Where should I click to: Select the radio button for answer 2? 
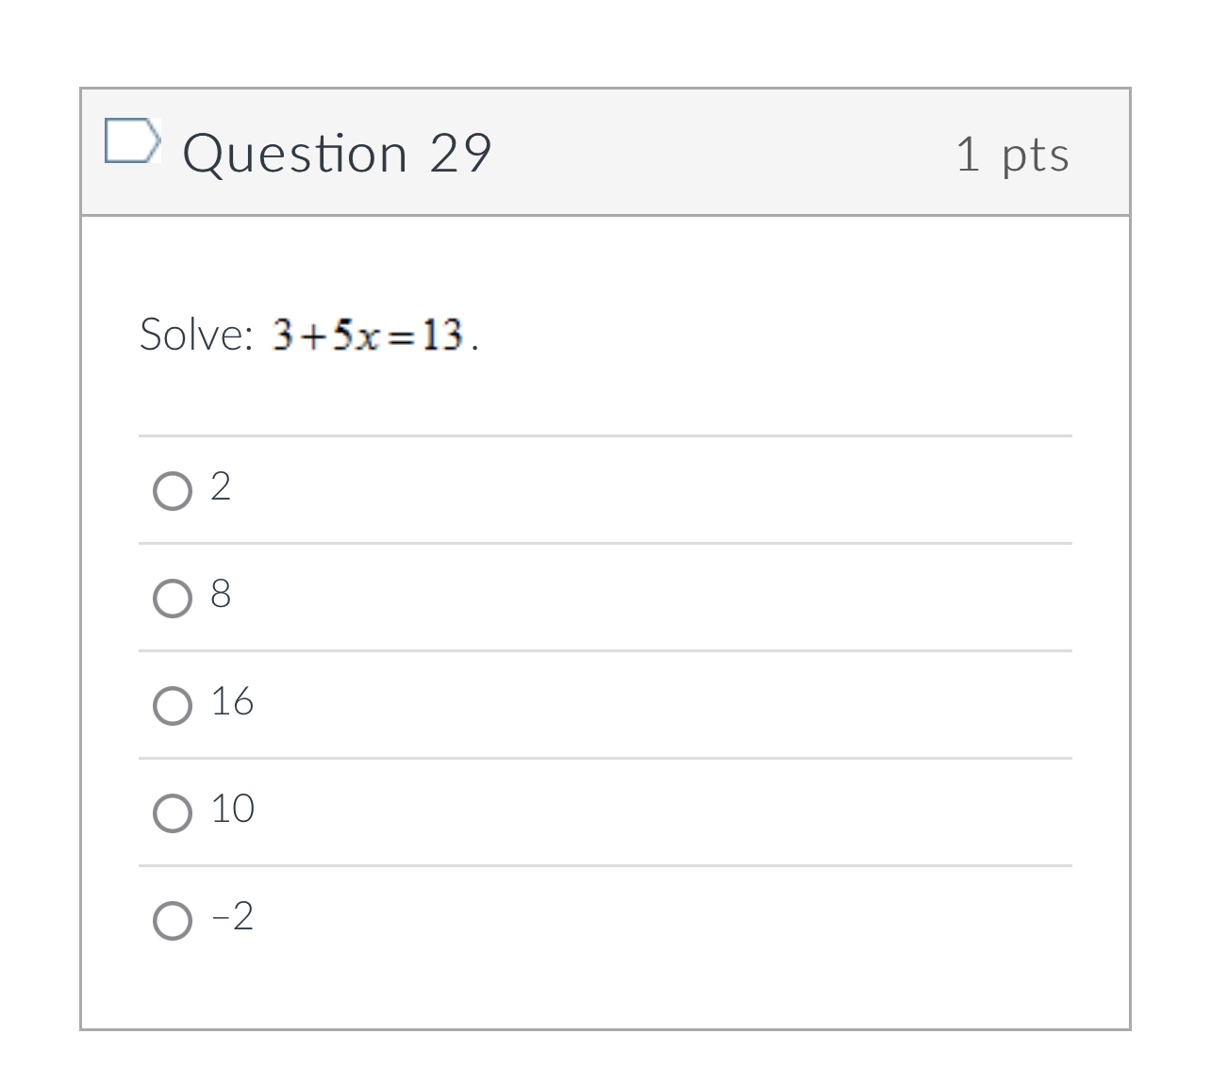(x=173, y=490)
